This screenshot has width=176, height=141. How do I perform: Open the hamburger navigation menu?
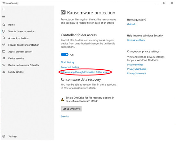point(4,17)
